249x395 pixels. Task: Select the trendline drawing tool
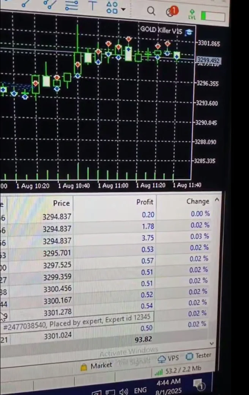point(26,4)
